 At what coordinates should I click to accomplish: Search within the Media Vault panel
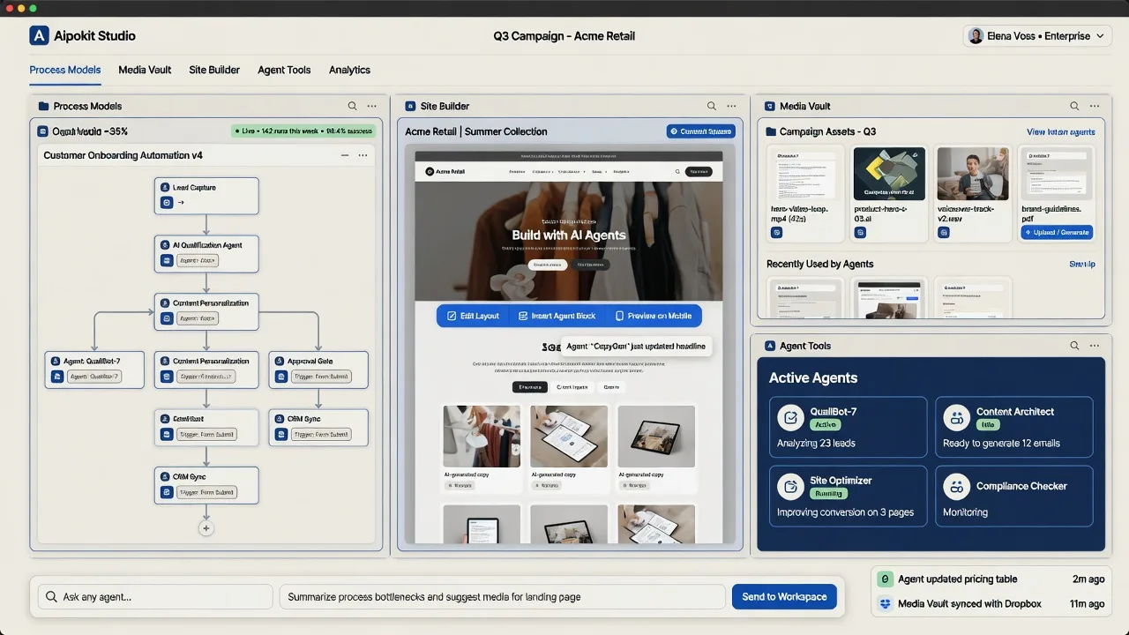click(1074, 106)
